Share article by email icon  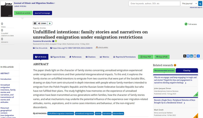point(195,56)
